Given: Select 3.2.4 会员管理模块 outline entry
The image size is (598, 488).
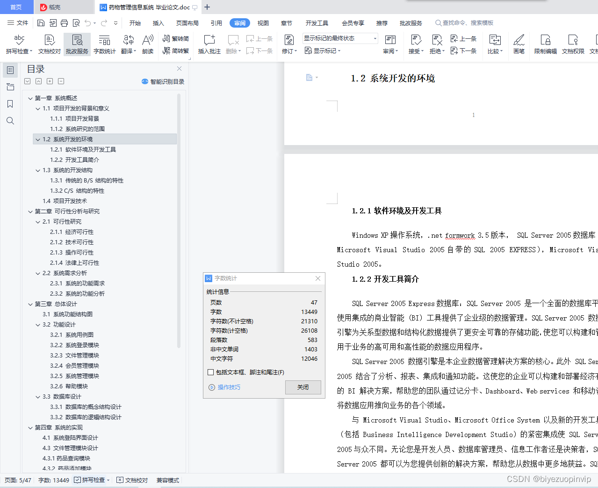Looking at the screenshot, I should click(74, 366).
